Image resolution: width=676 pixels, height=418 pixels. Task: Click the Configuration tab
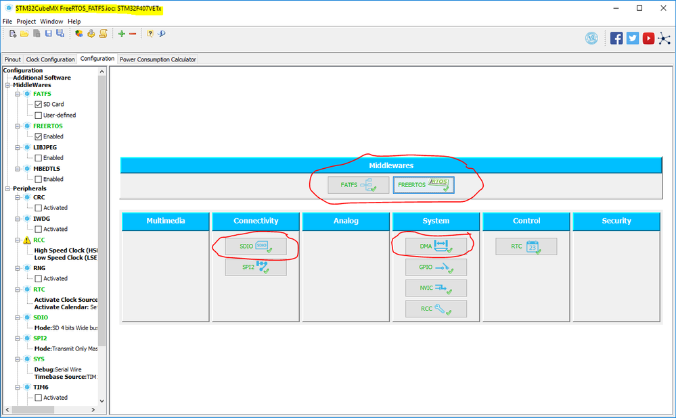[x=97, y=59]
